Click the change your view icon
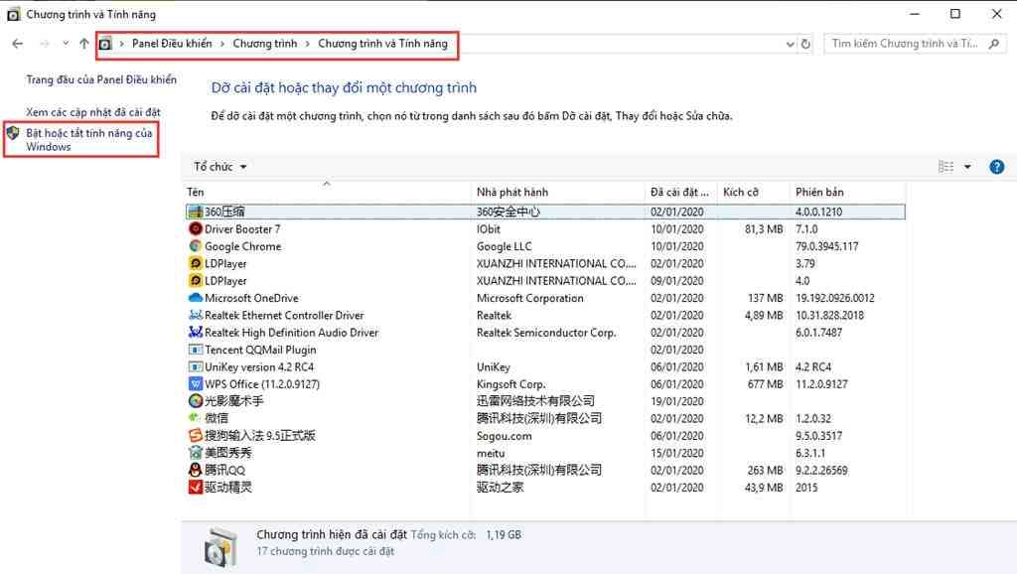This screenshot has width=1017, height=574. [944, 166]
